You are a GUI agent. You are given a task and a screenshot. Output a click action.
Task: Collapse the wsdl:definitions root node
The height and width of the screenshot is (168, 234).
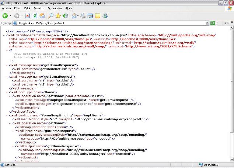coord(3,35)
